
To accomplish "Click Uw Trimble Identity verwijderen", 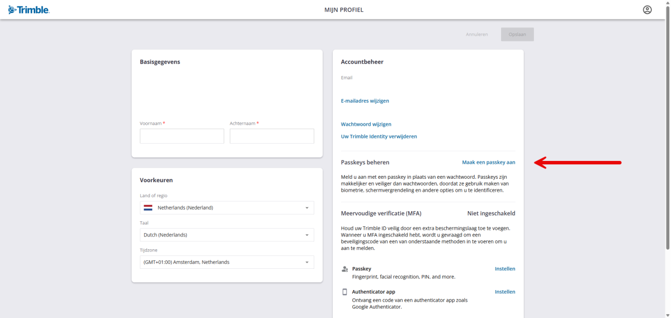I will (x=379, y=136).
